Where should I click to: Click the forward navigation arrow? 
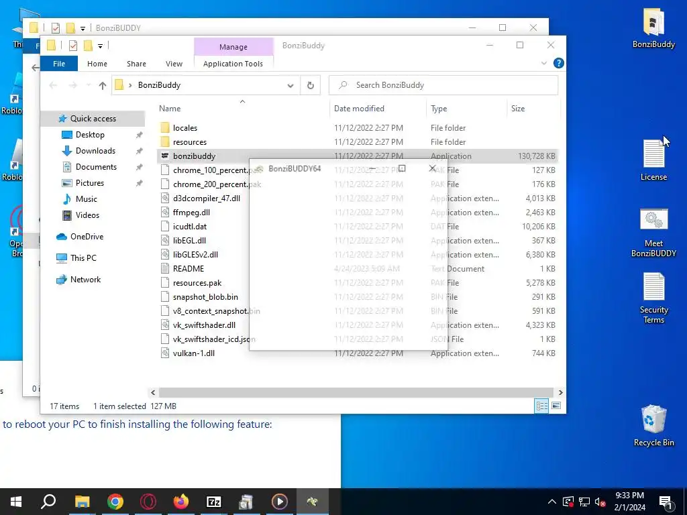coord(72,85)
